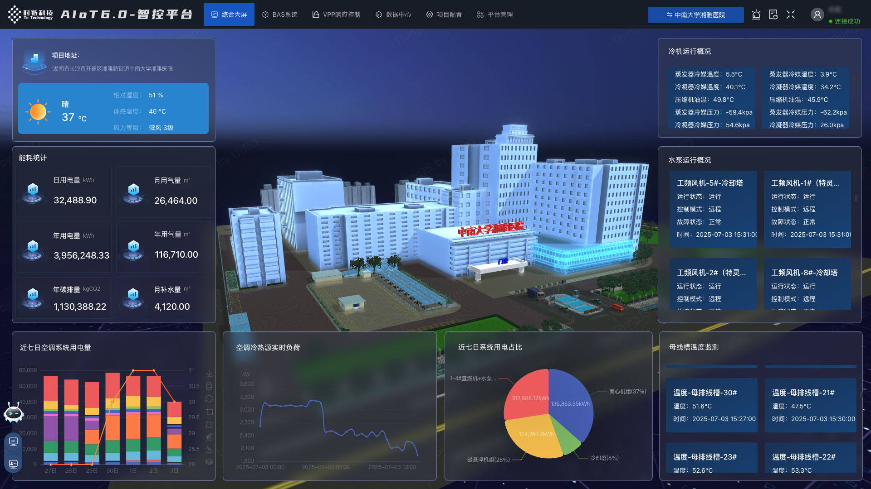Open the 平台管理 menu
This screenshot has width=871, height=489.
495,14
